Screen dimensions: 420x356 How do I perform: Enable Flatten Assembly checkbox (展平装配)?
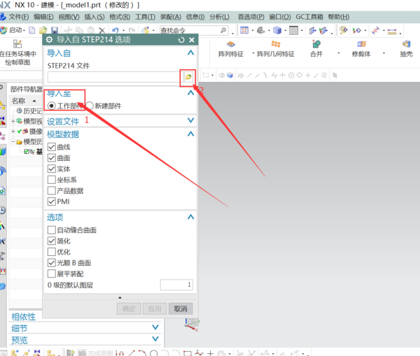[51, 274]
